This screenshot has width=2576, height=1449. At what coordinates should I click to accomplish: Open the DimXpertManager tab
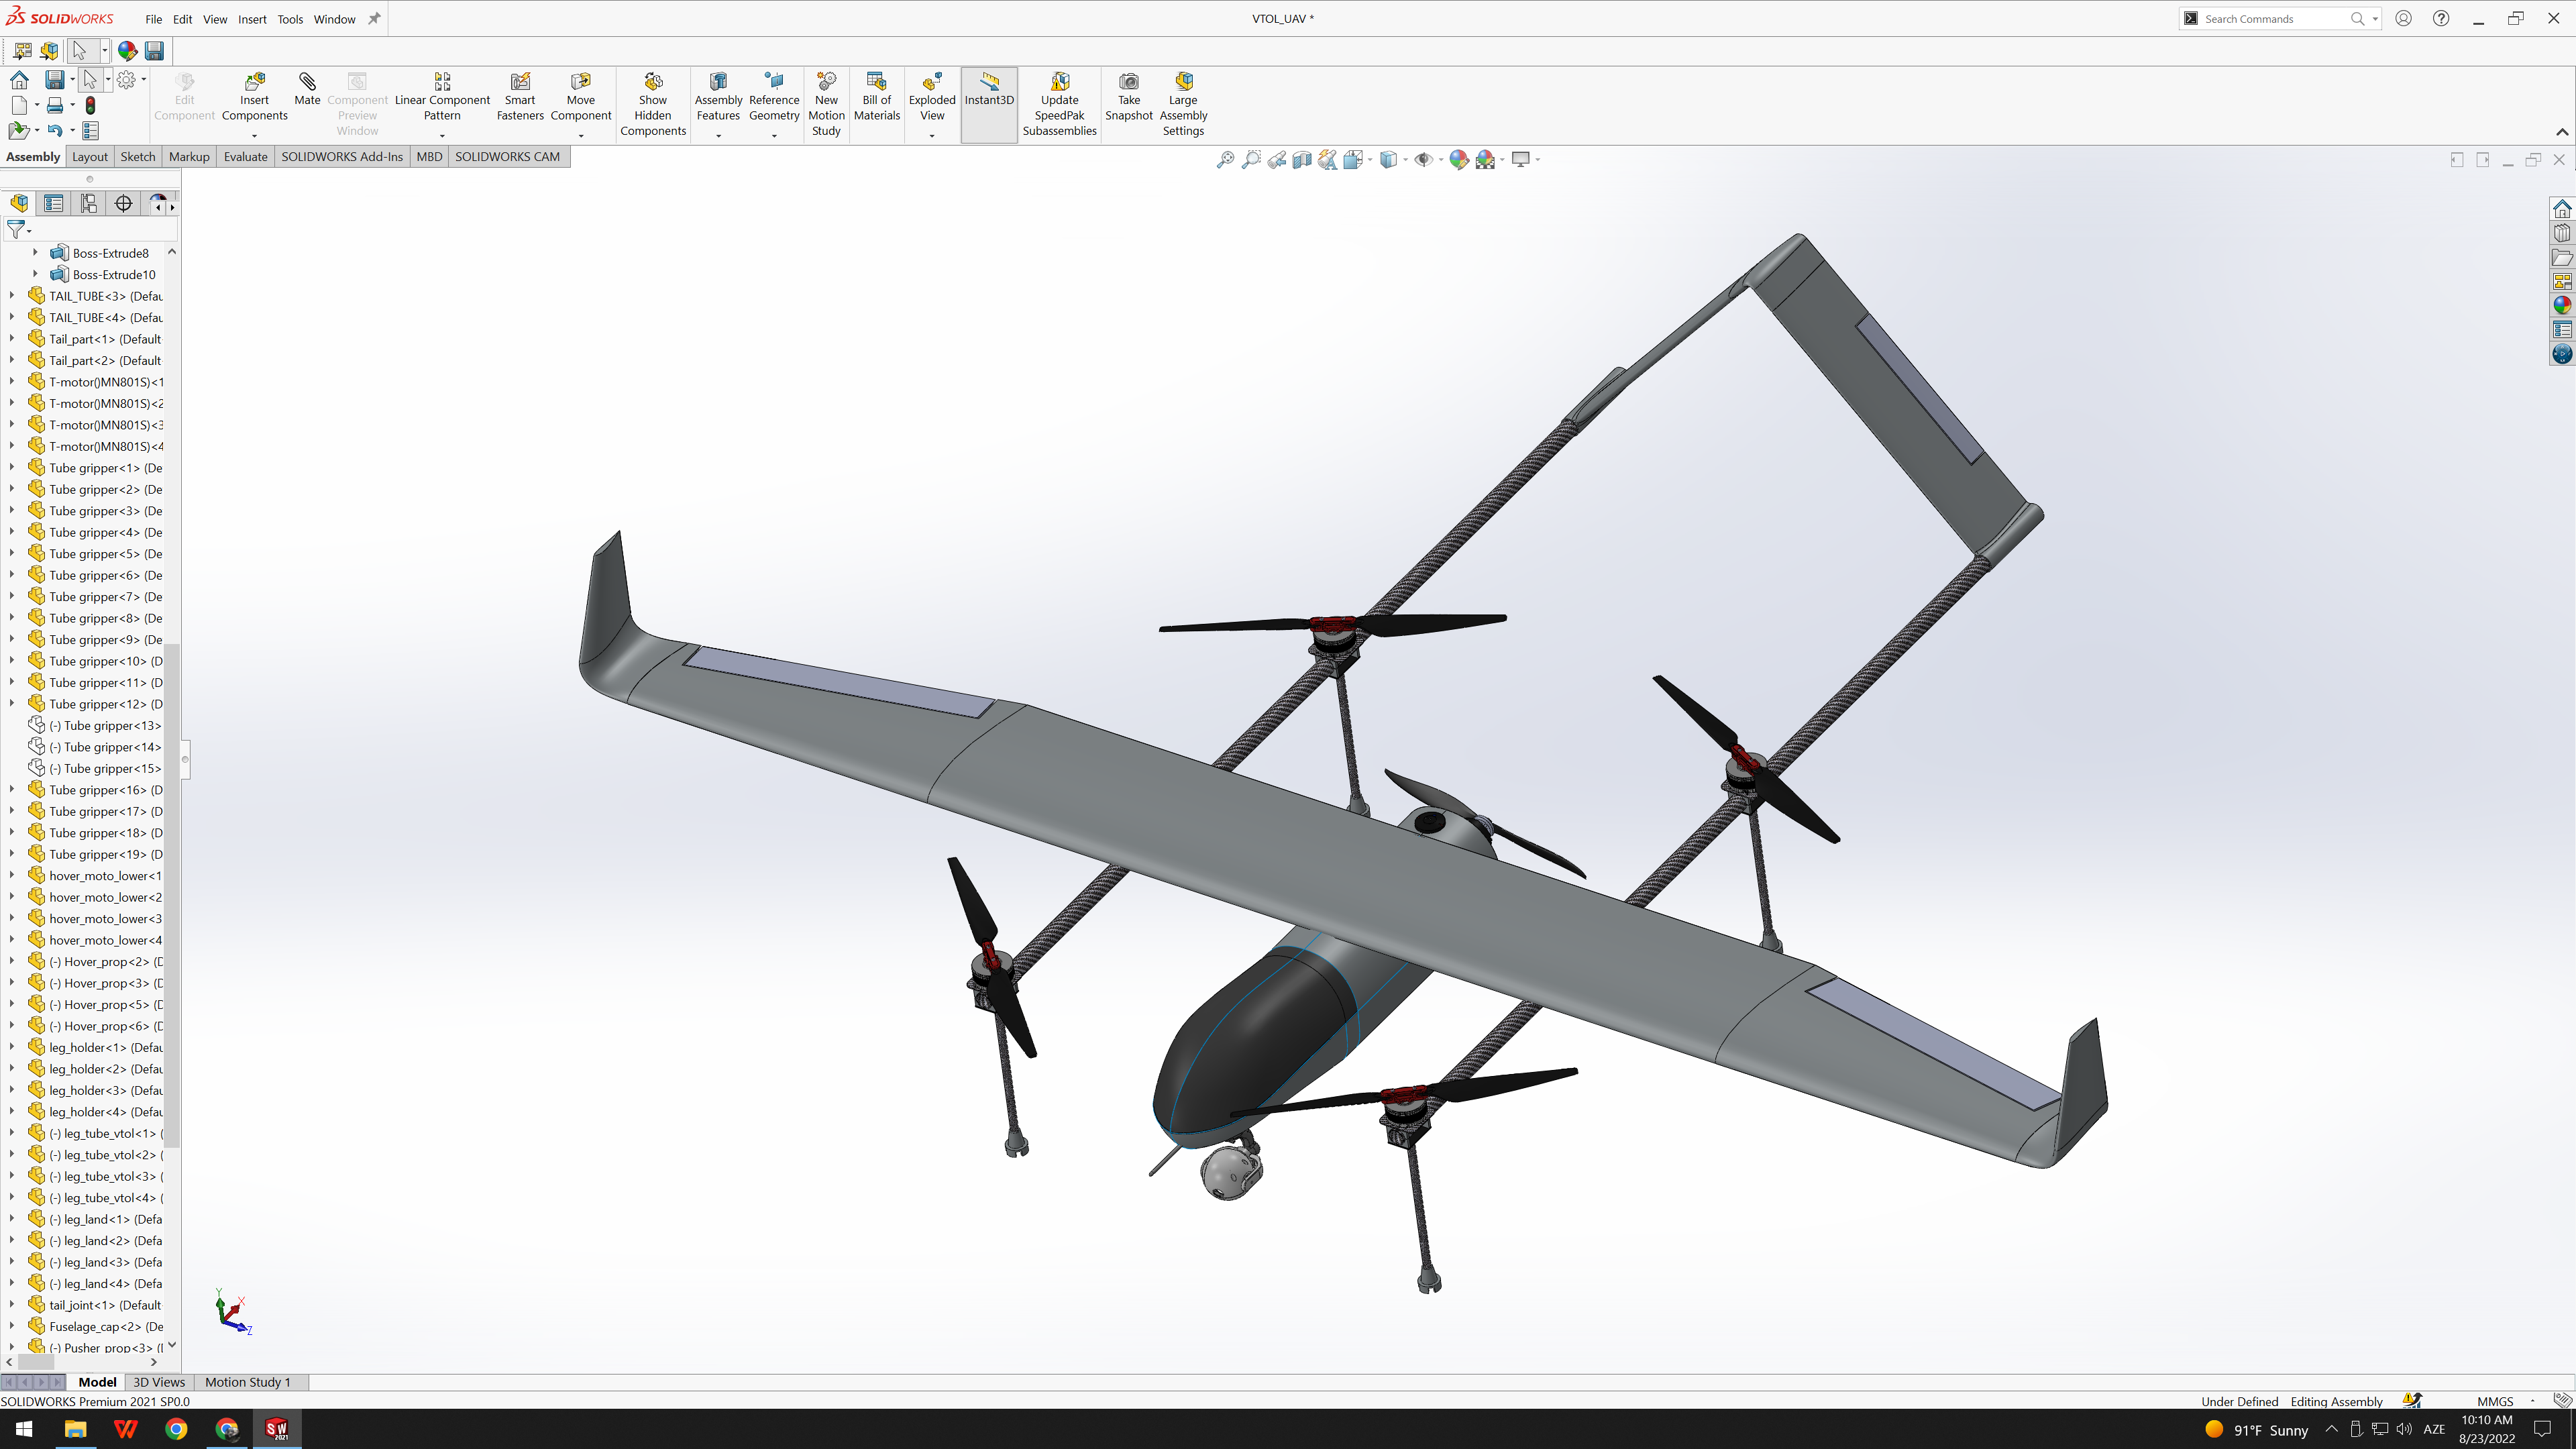click(x=123, y=204)
